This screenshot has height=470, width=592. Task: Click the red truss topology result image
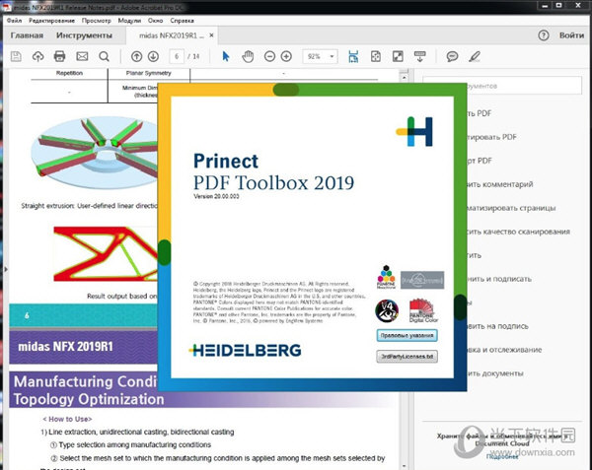[106, 253]
